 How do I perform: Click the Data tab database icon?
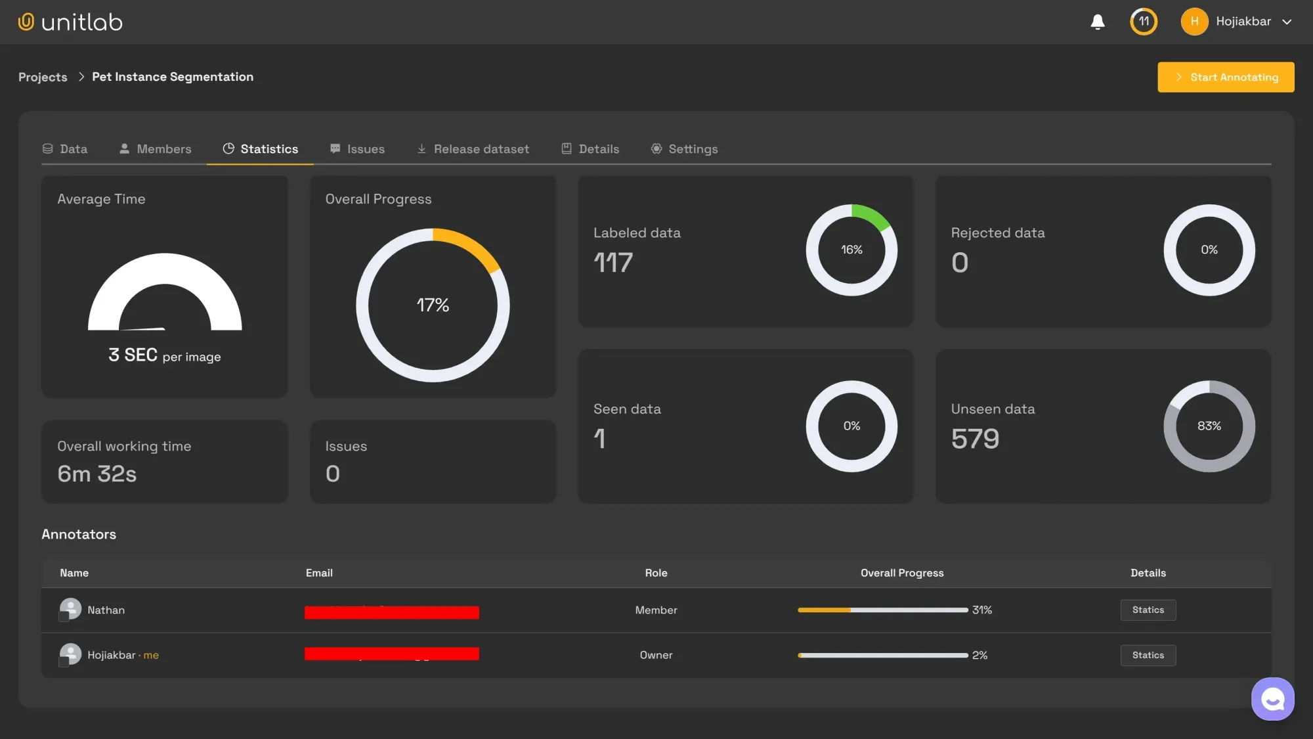(x=47, y=148)
